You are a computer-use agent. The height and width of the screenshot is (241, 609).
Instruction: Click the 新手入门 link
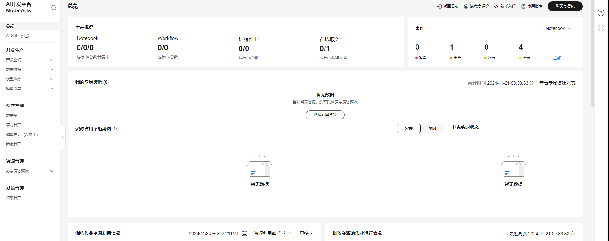tap(508, 6)
